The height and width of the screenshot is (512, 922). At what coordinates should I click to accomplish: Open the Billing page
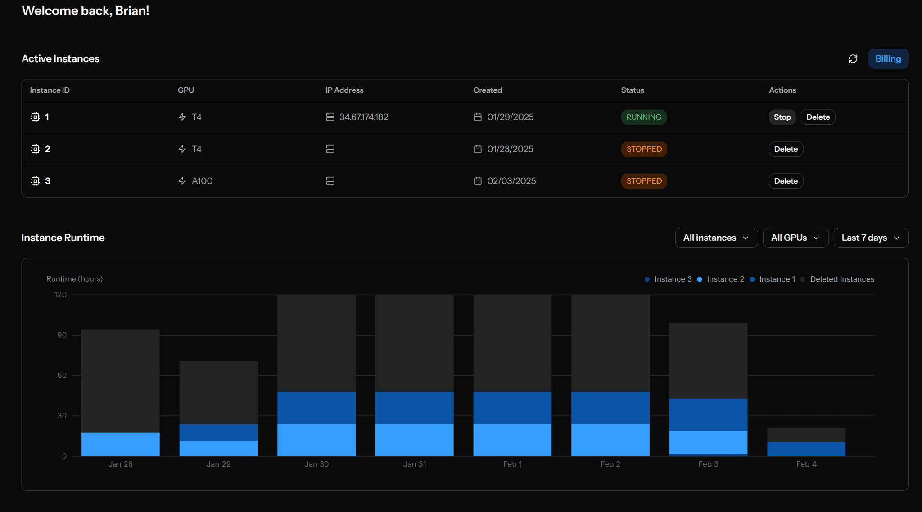click(888, 58)
